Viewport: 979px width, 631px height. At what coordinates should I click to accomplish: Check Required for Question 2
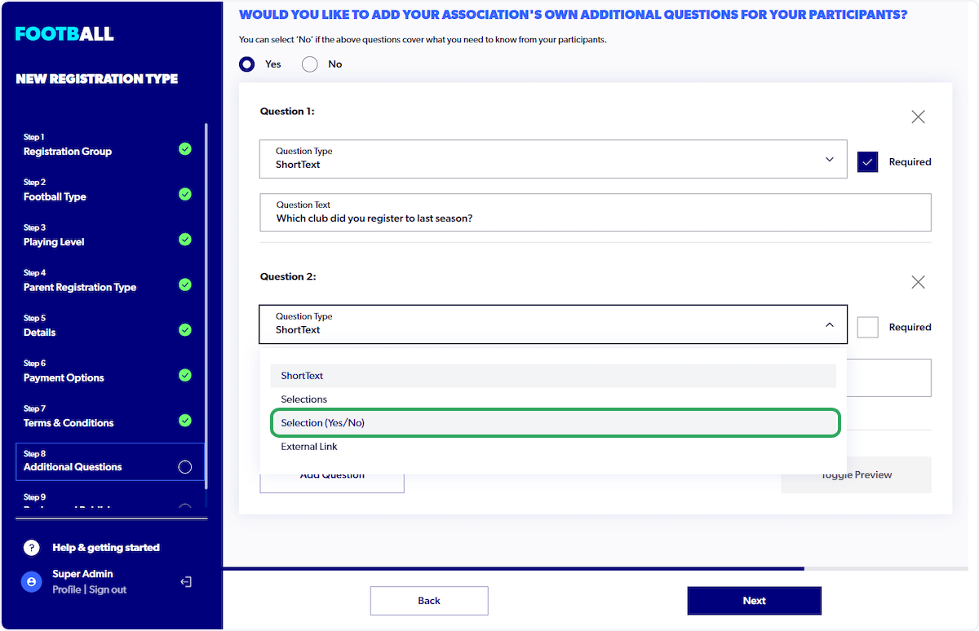coord(867,327)
